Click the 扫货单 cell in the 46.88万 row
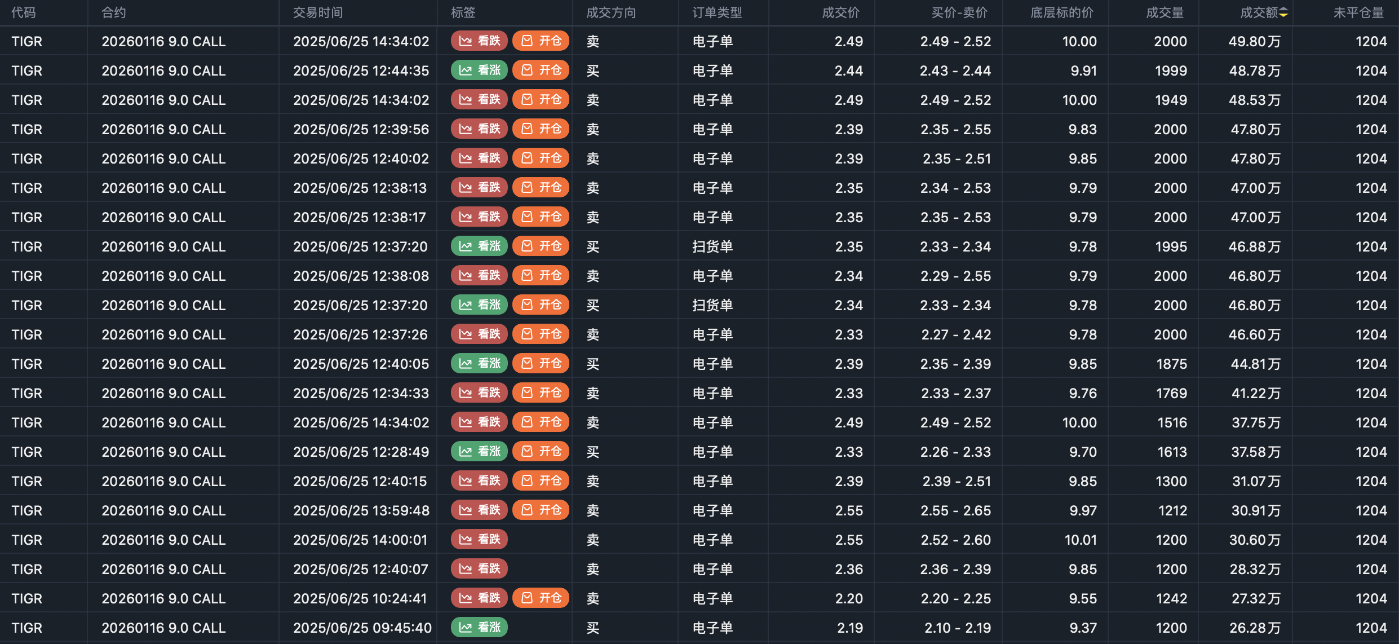This screenshot has width=1399, height=644. (x=712, y=246)
